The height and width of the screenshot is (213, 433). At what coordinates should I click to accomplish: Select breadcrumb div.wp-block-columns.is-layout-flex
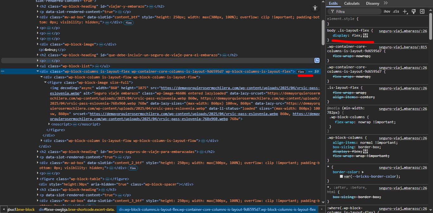click(217, 210)
